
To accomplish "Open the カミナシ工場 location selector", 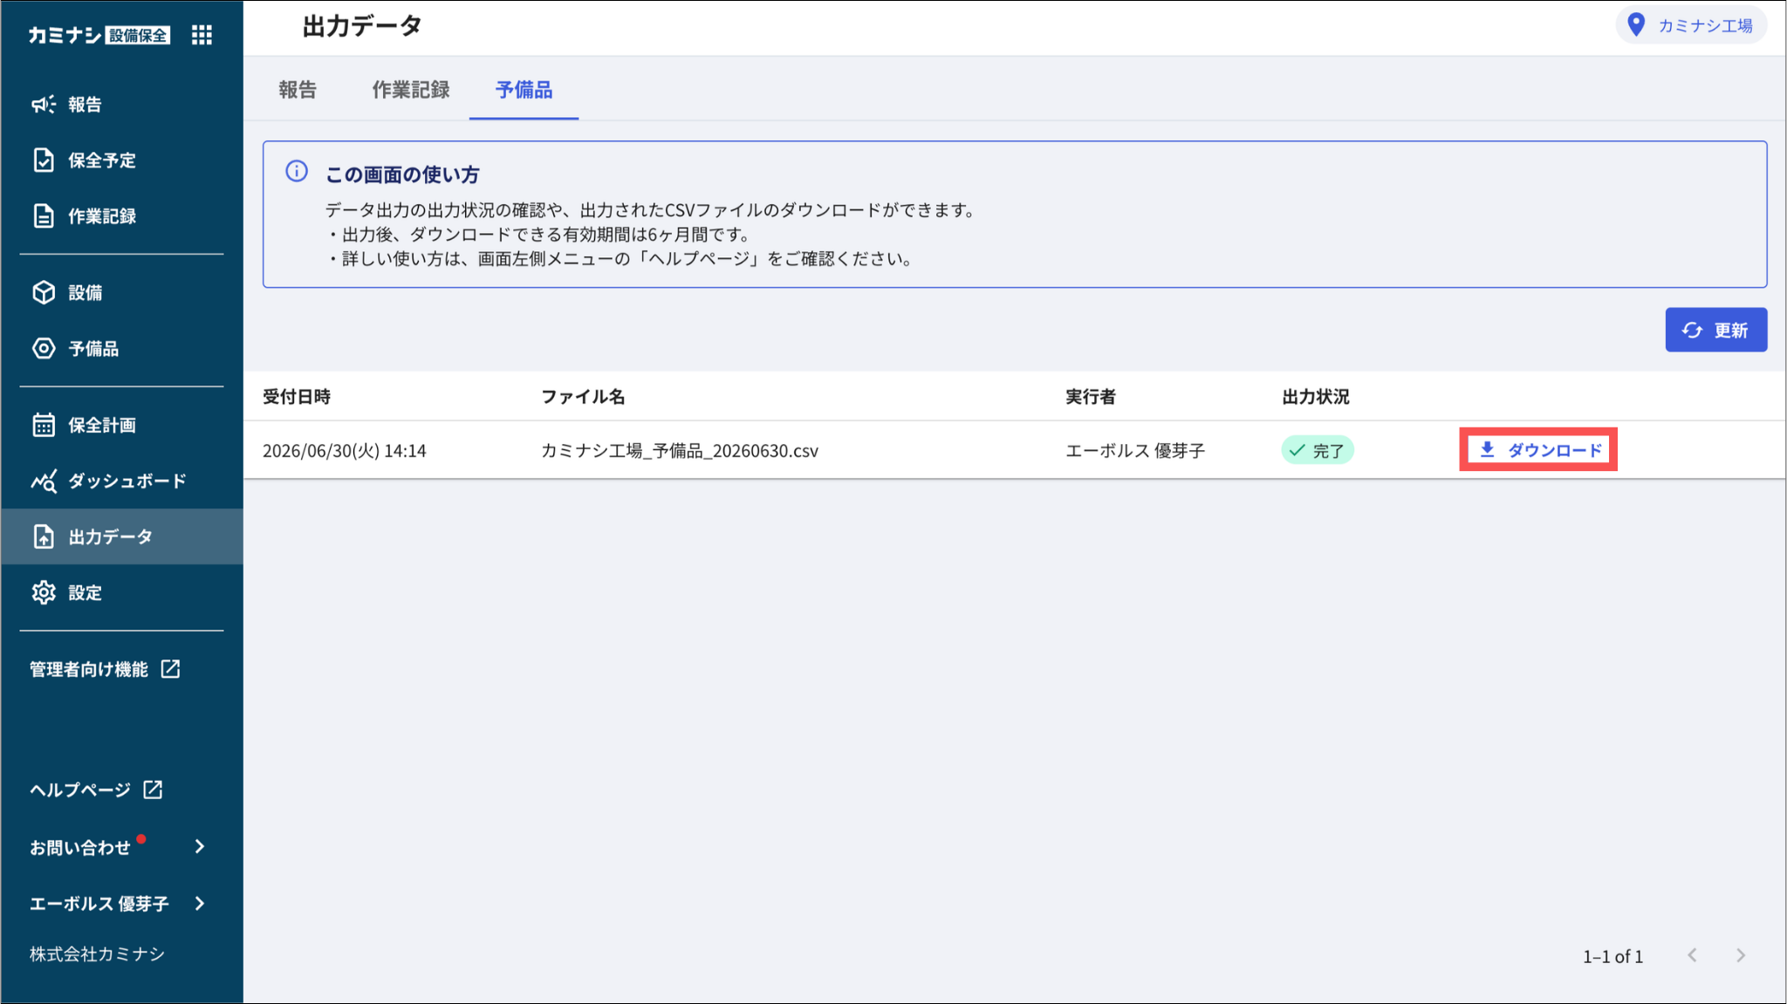I will [x=1691, y=25].
